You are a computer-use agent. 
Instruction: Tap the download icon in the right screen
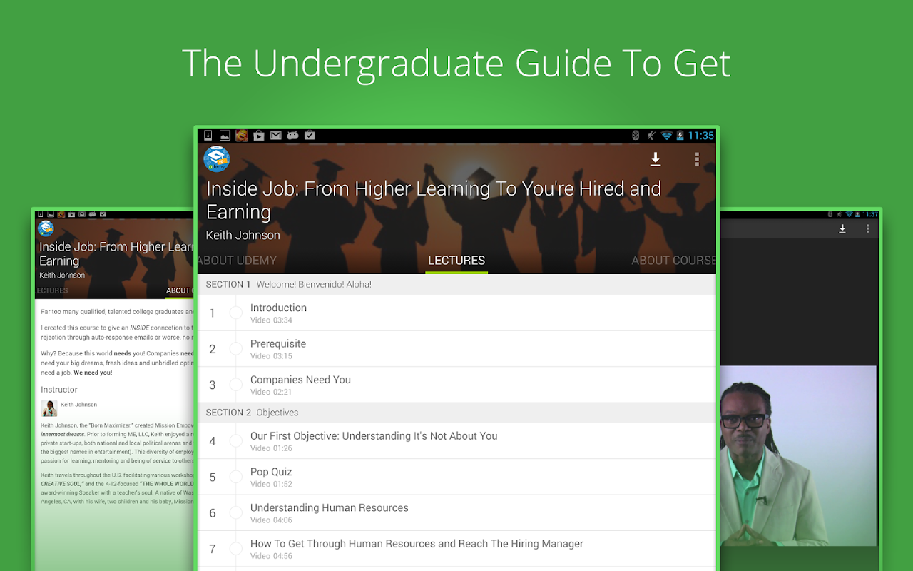point(842,228)
